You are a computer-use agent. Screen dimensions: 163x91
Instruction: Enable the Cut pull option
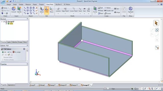(9, 52)
